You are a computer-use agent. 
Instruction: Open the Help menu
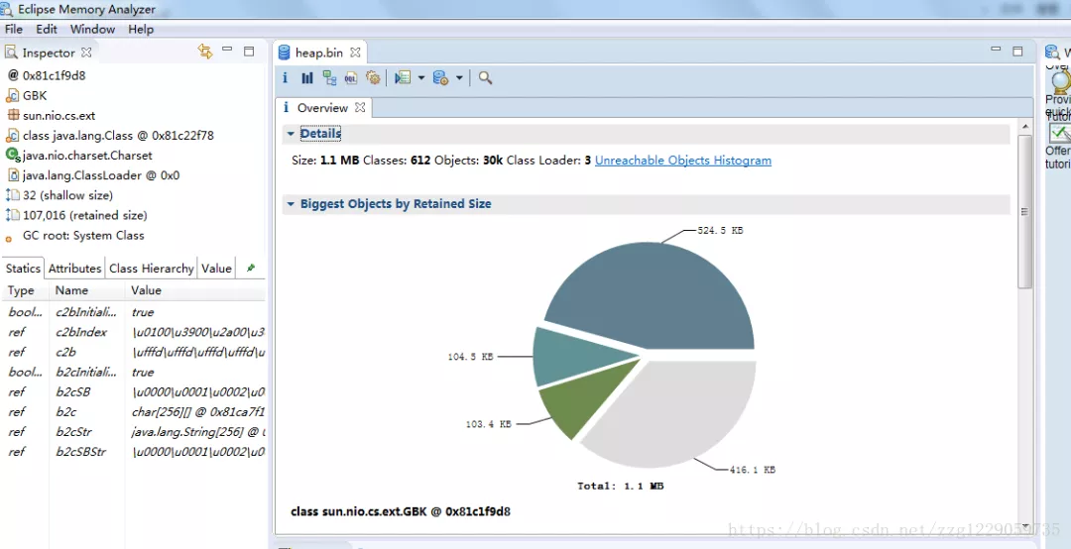coord(141,30)
